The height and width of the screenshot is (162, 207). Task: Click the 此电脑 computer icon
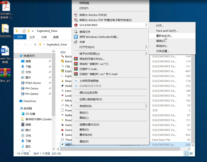click(x=21, y=108)
